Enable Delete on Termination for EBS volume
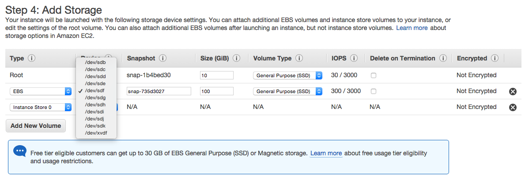525x180 pixels. tap(374, 91)
